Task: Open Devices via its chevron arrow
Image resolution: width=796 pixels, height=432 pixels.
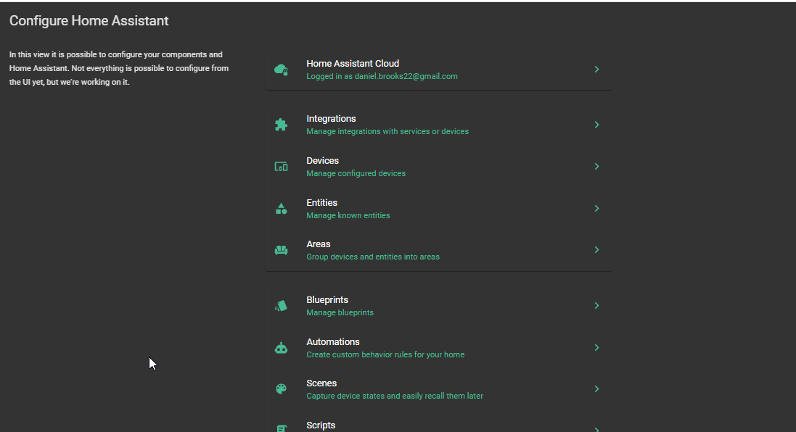Action: 597,166
